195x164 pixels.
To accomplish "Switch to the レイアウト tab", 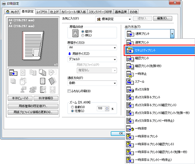I will 42,12.
